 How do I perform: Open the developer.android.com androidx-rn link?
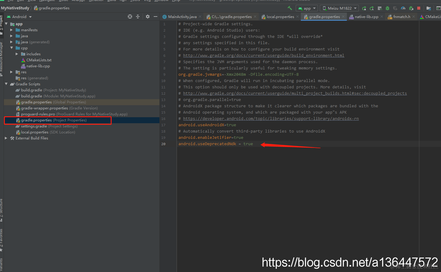pos(271,119)
